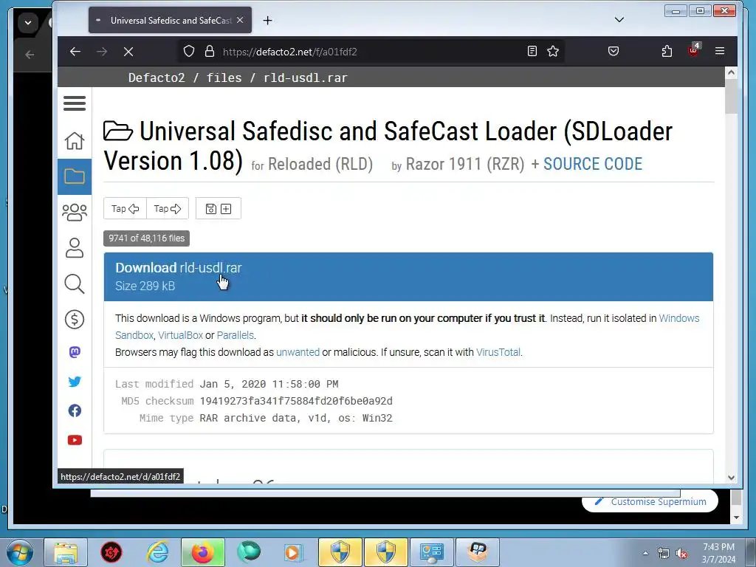Open the unwanted link

point(298,352)
